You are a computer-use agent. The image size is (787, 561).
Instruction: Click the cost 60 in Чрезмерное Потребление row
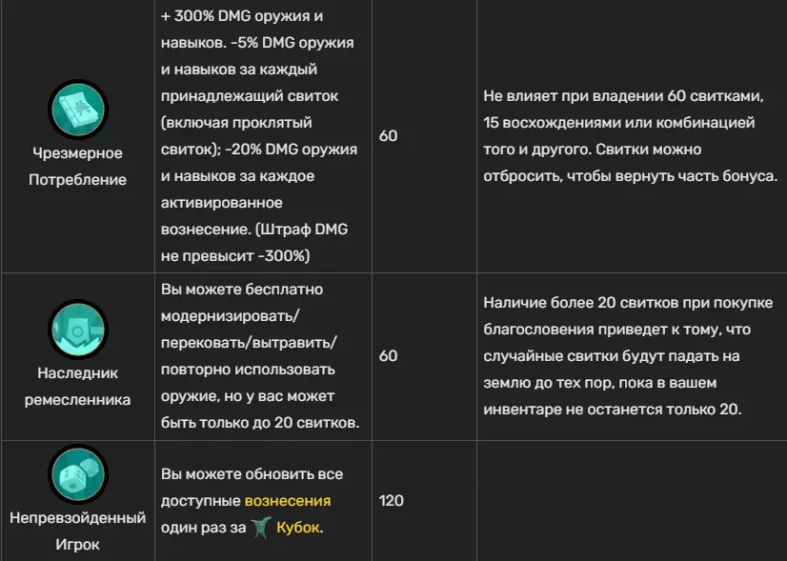(389, 136)
